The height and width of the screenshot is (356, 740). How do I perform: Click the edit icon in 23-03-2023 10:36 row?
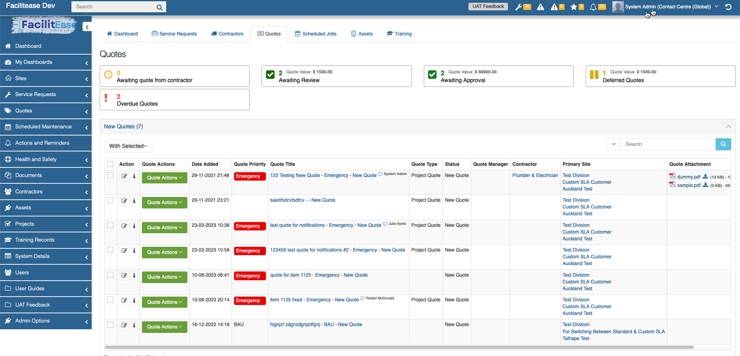pos(124,226)
